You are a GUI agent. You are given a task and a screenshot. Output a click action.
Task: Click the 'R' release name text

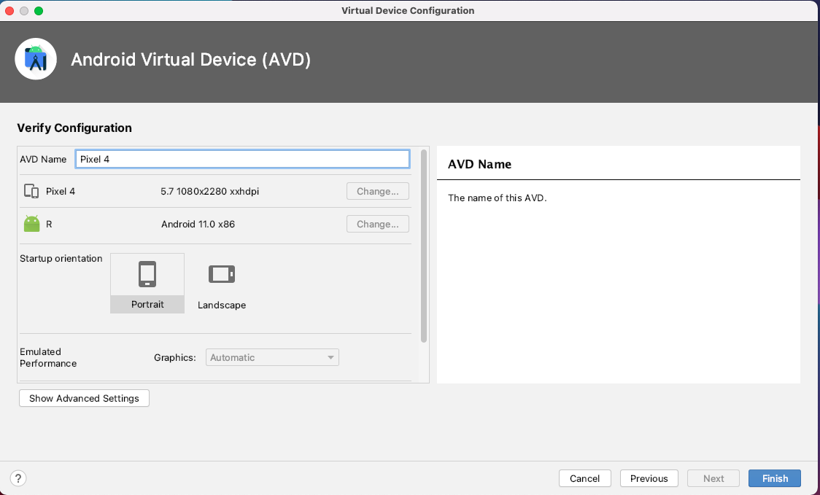[49, 225]
